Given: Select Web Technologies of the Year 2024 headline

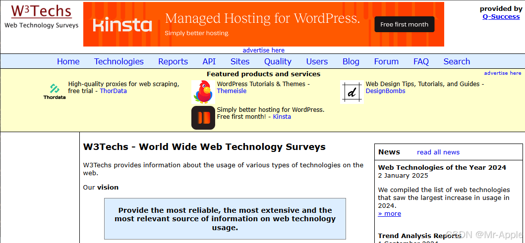Looking at the screenshot, I should (x=442, y=167).
